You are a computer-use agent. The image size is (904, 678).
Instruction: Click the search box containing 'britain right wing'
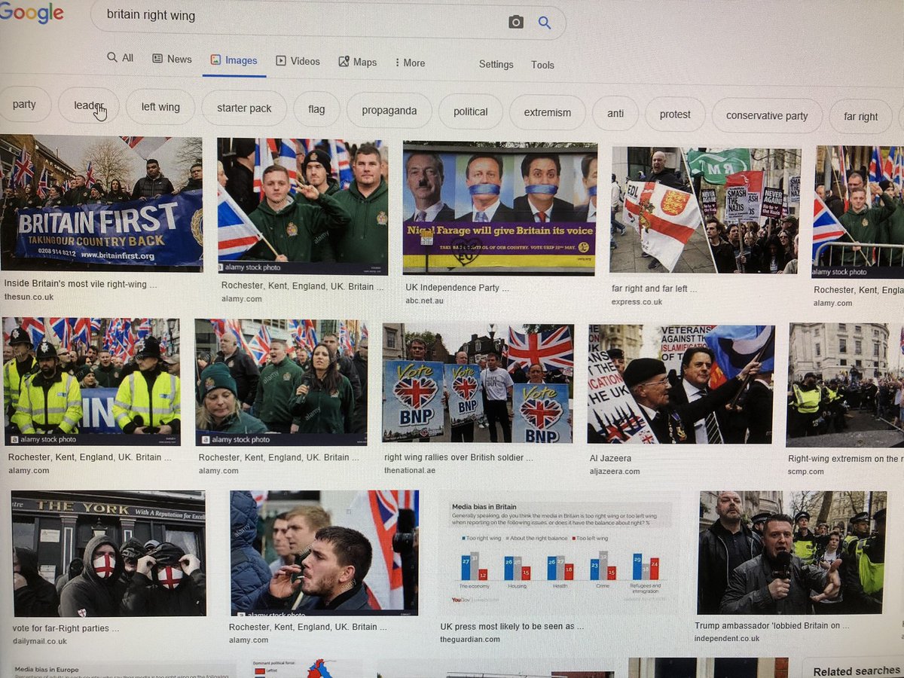(x=328, y=20)
